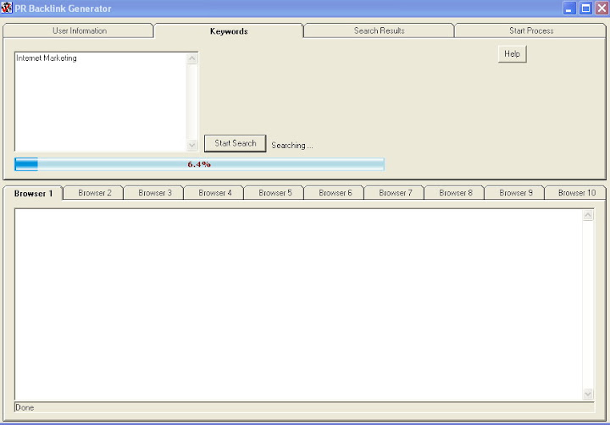Select the Keywords tab
The image size is (610, 425).
click(x=229, y=31)
